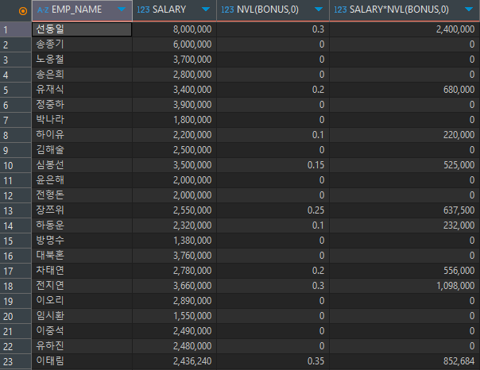Click the 123 type icon in NVL(BONUS,0) header

pos(227,10)
